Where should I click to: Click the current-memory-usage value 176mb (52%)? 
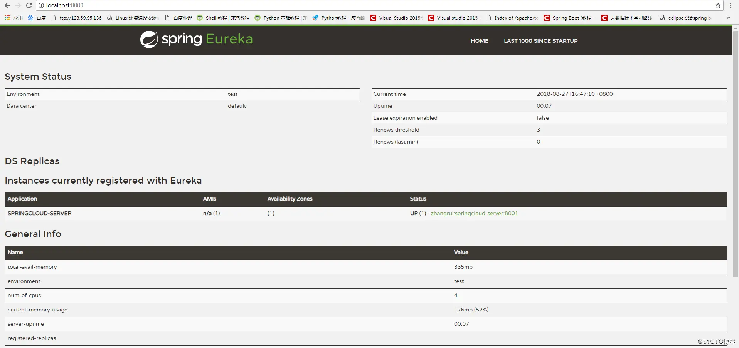(471, 310)
